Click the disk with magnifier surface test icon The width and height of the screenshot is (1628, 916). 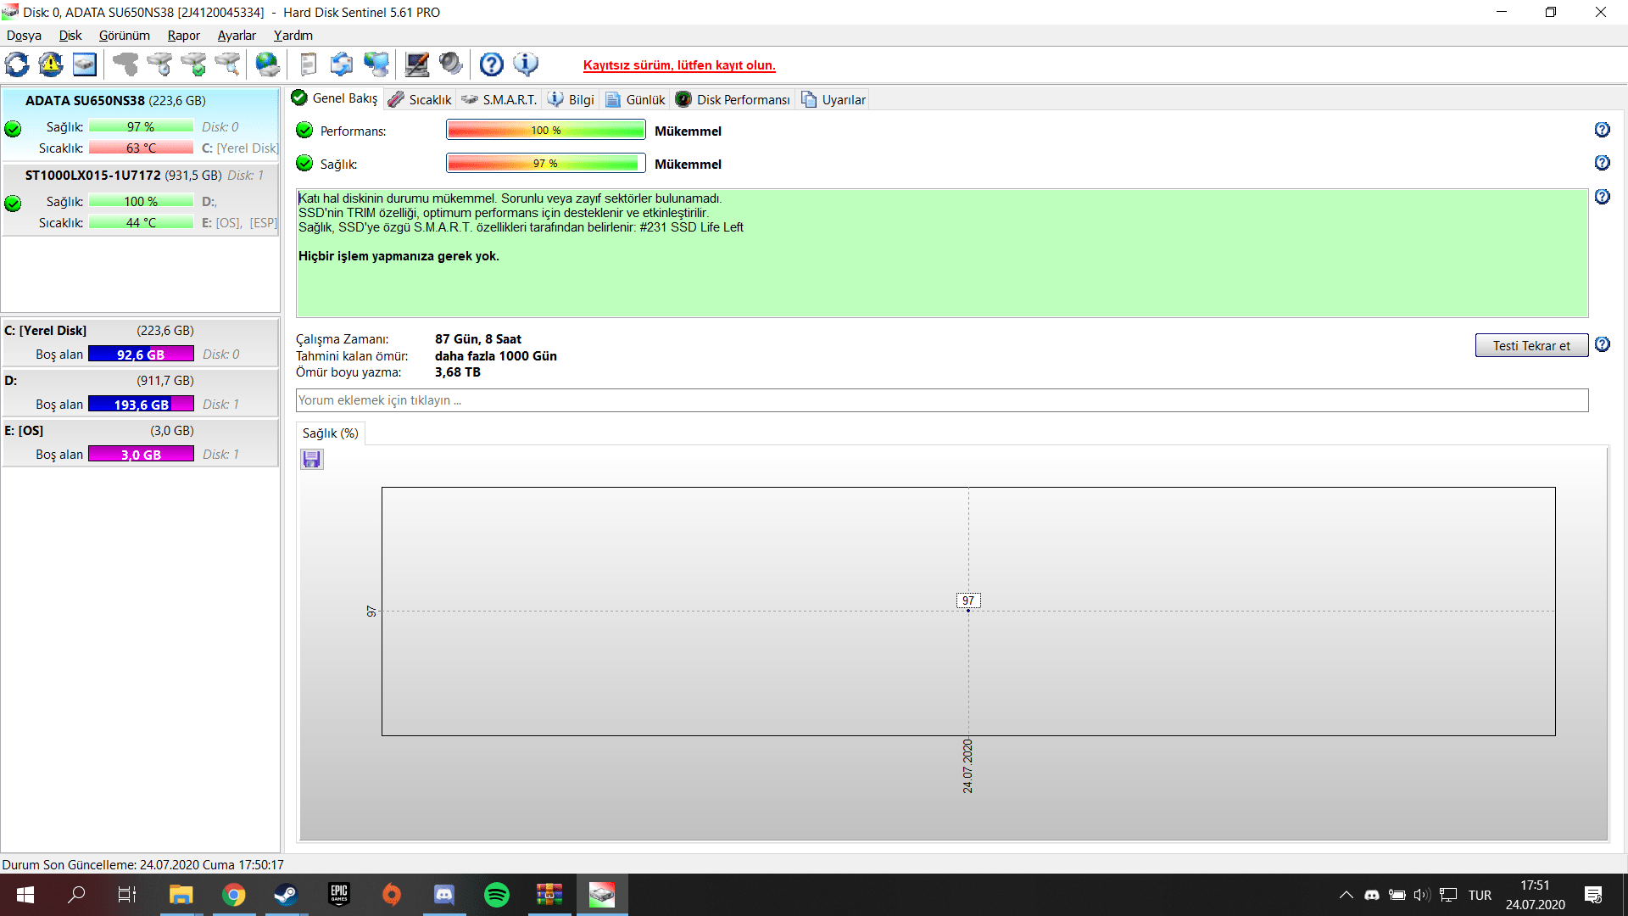(227, 64)
